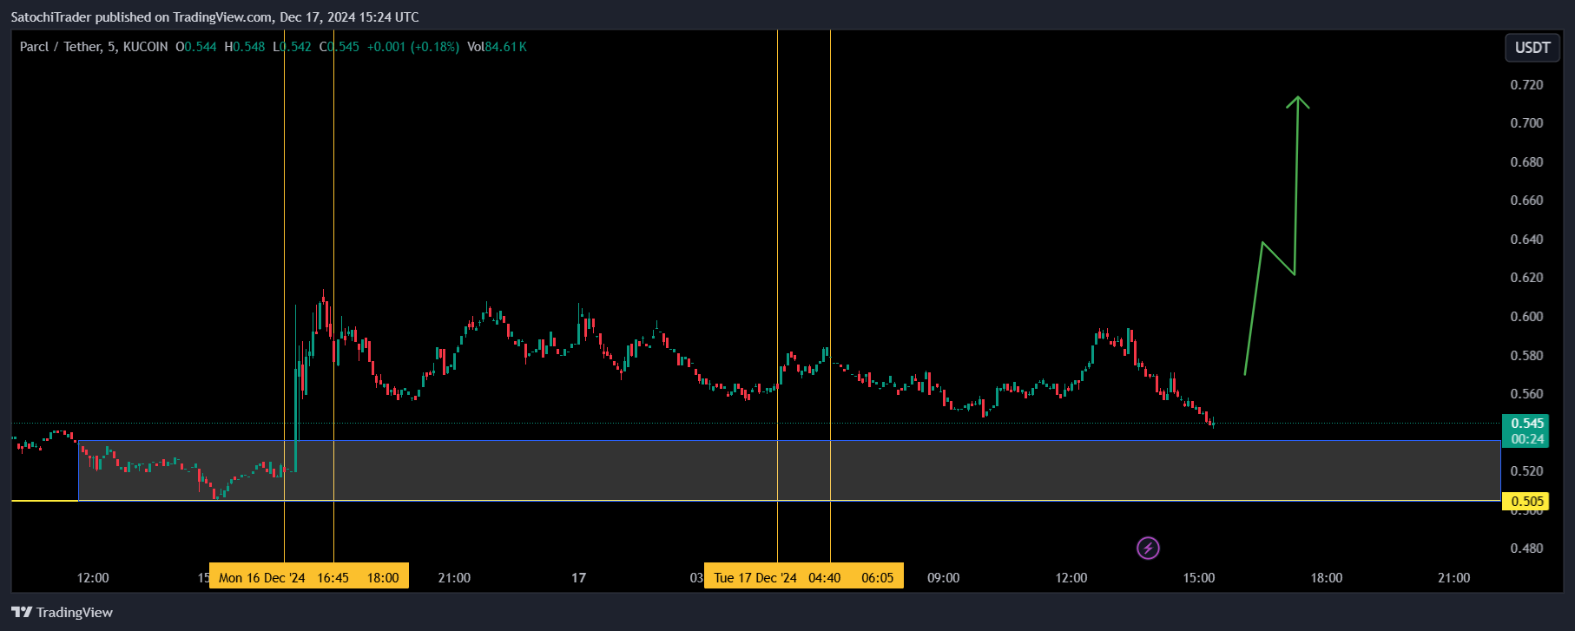
Task: Click the 09:00 time axis label
Action: pos(943,577)
